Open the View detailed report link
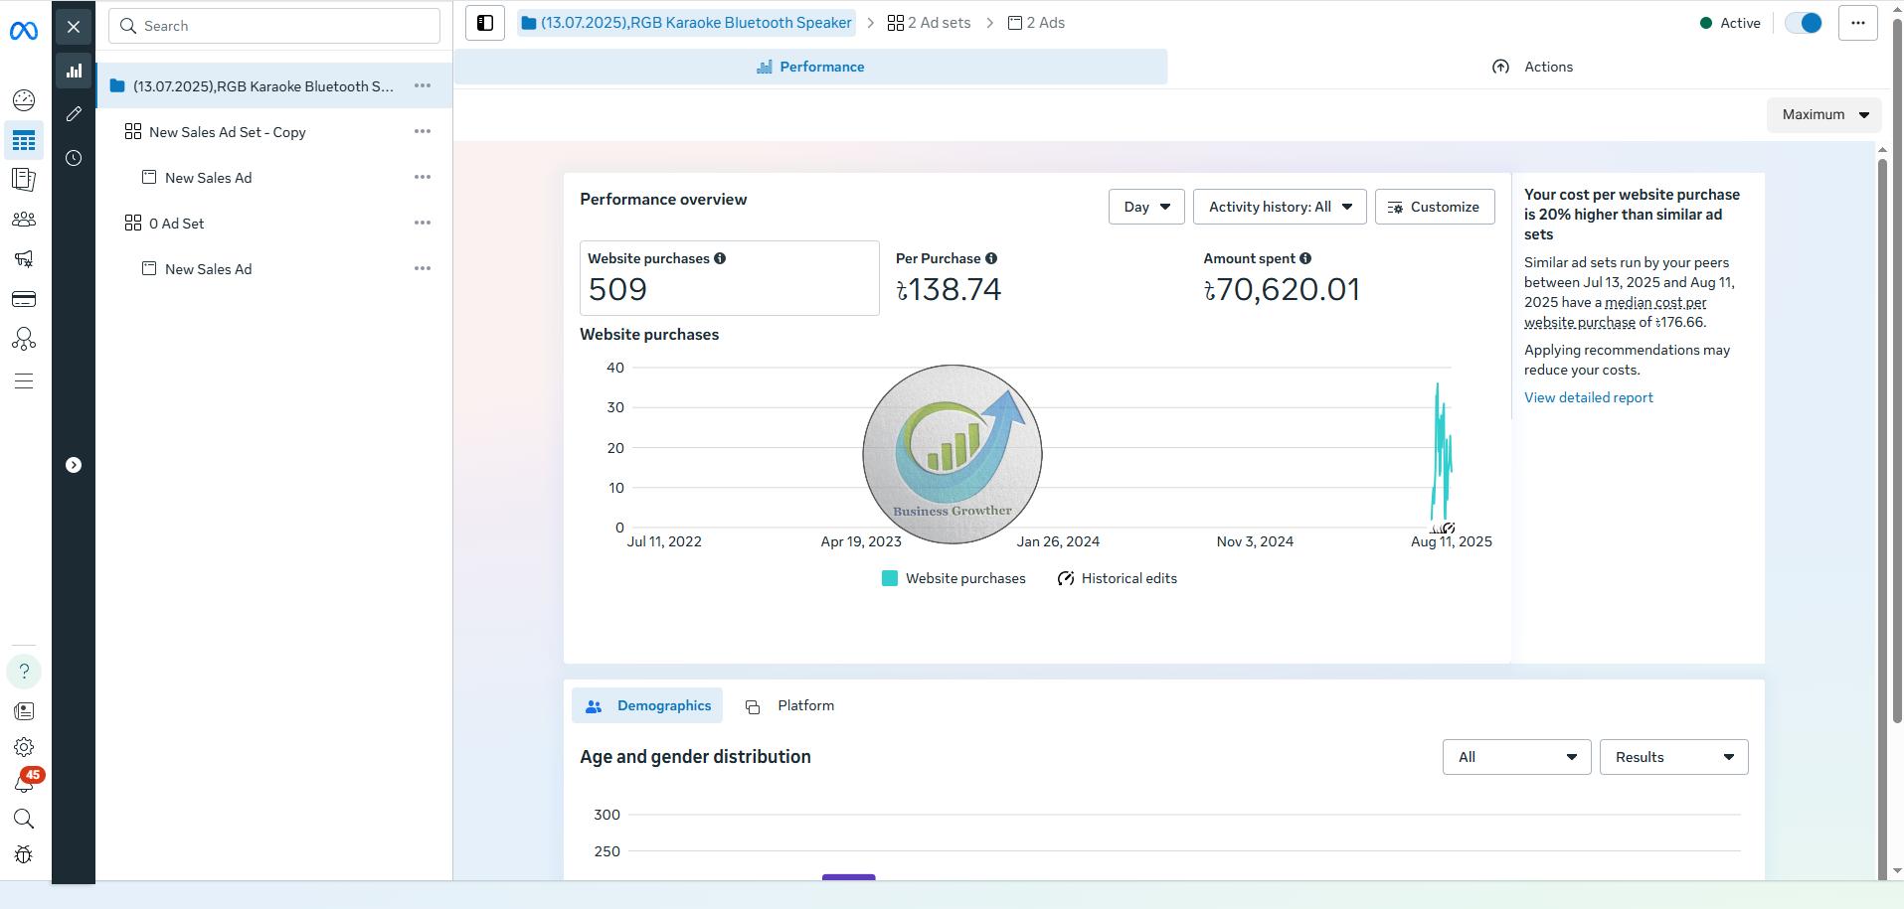 [1588, 397]
